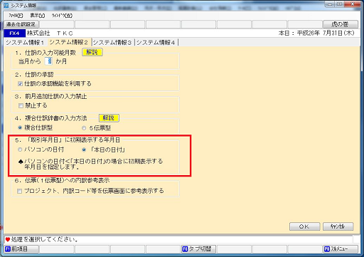Maximize the システム情報 window
This screenshot has width=364, height=257.
[339, 4]
